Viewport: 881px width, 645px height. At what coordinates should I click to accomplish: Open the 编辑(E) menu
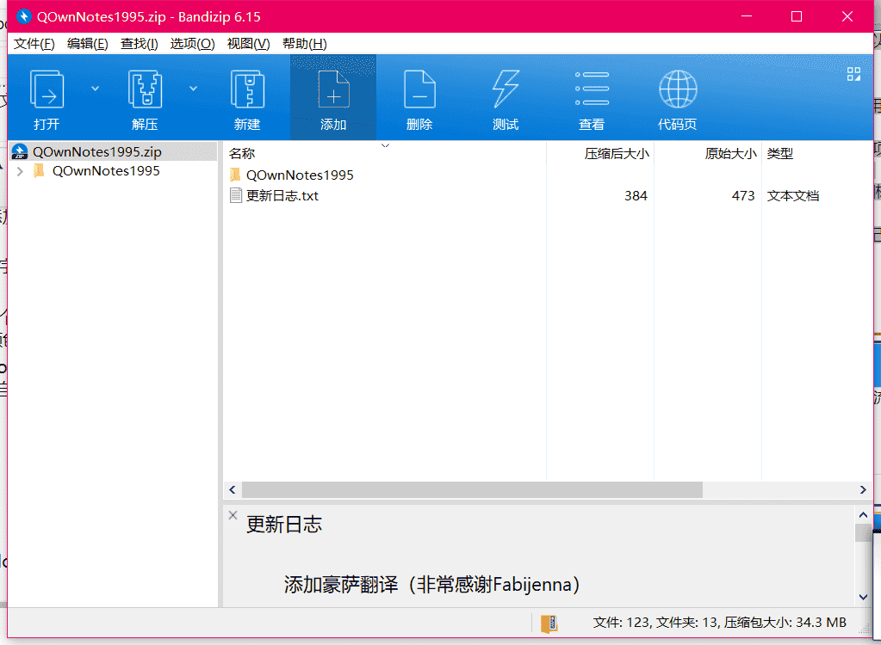click(x=87, y=44)
